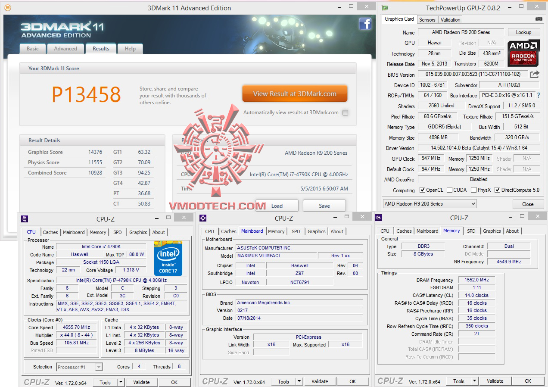Open Memory tab in the Mainboard window
This screenshot has width=548, height=387.
pyautogui.click(x=276, y=231)
